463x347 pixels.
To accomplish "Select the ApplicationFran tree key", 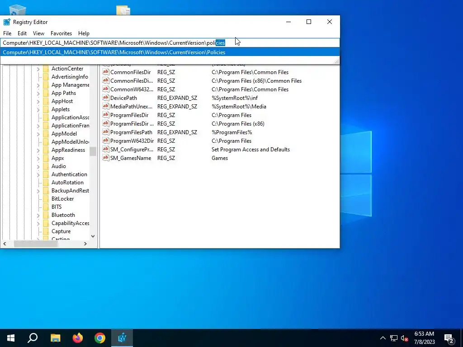I will click(x=70, y=126).
